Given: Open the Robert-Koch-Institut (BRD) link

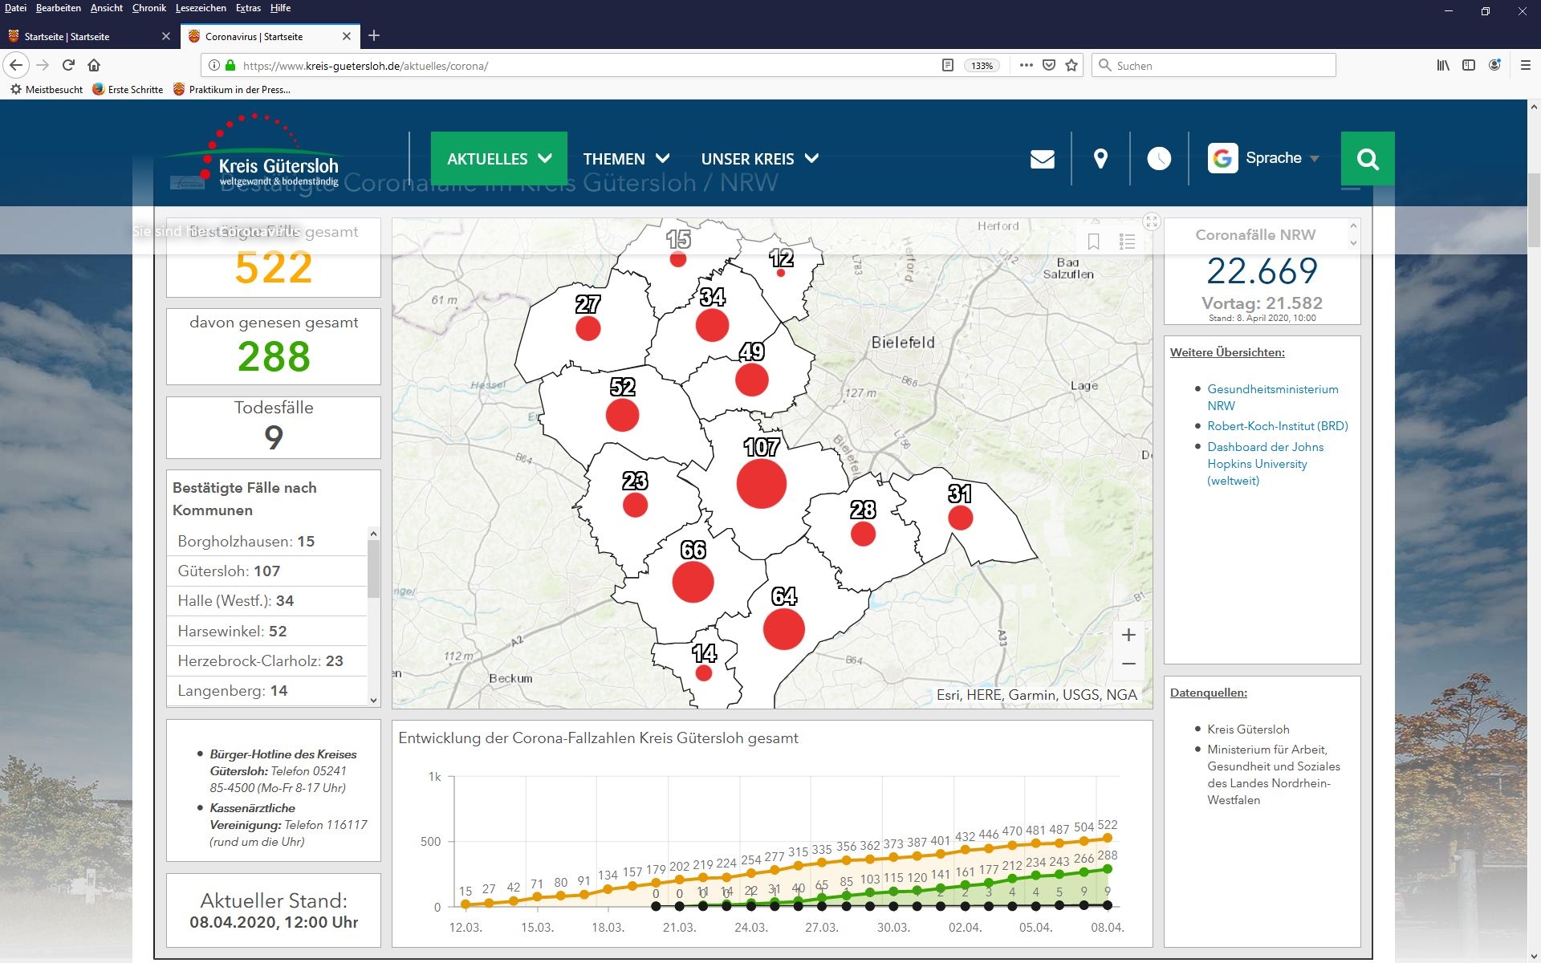Looking at the screenshot, I should (x=1277, y=426).
